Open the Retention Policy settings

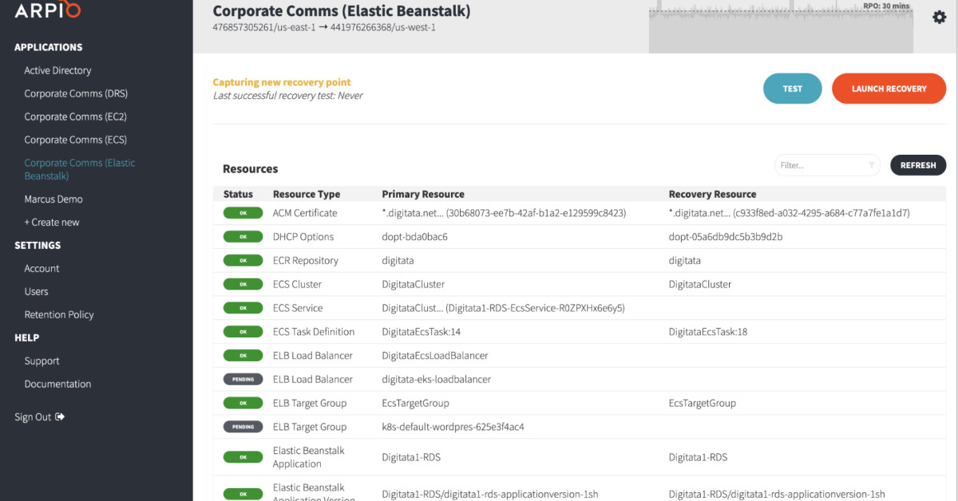58,314
